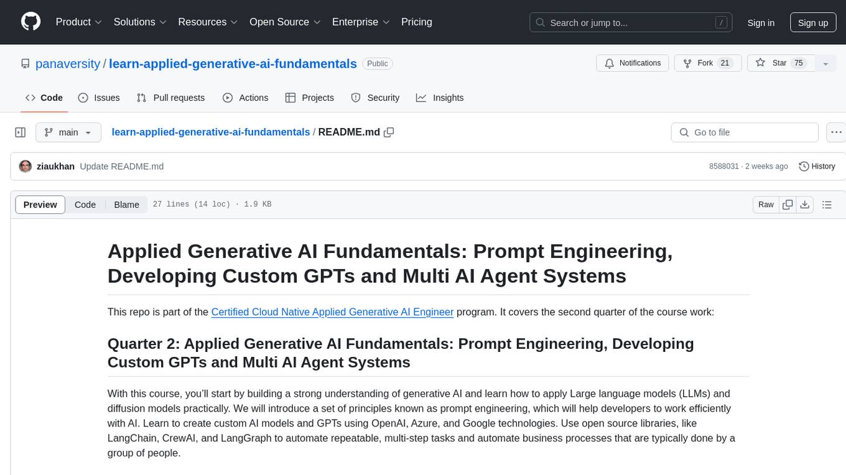
Task: Click the history clock icon
Action: tap(804, 166)
